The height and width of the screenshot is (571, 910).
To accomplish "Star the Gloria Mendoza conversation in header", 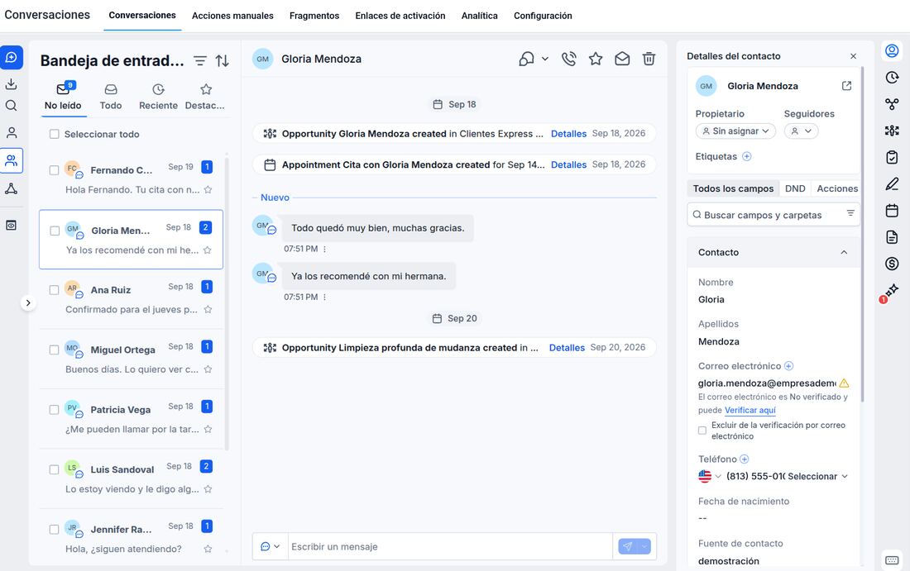I will click(x=596, y=59).
